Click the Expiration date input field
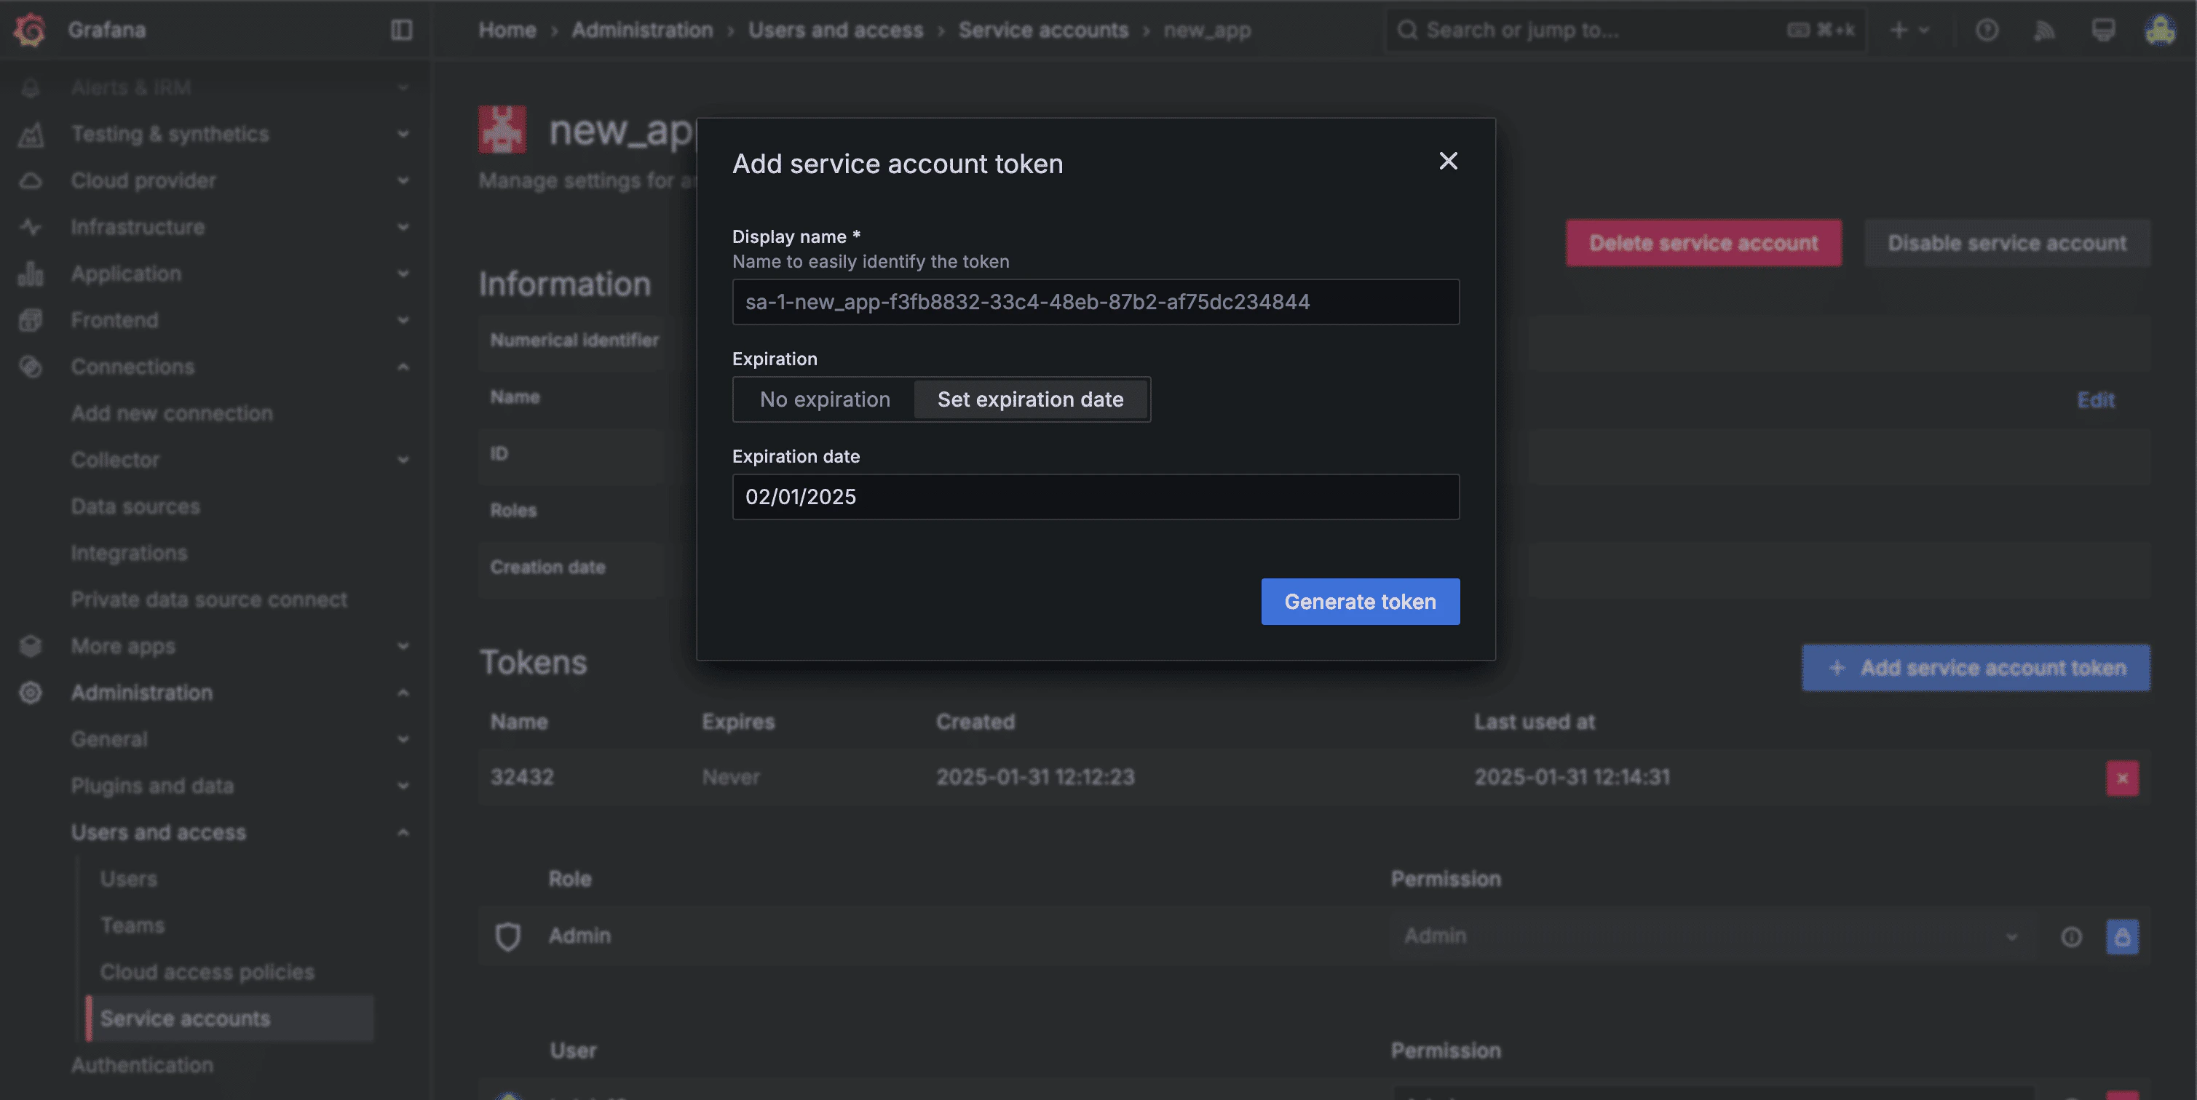The height and width of the screenshot is (1100, 2197). (1095, 497)
